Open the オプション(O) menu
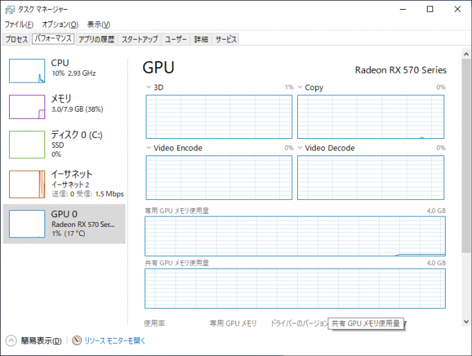Image resolution: width=472 pixels, height=356 pixels. click(x=60, y=24)
